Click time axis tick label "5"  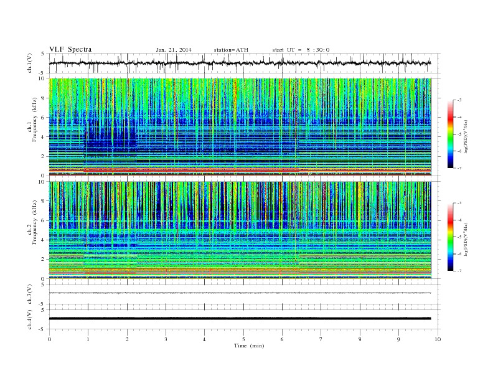tap(243, 339)
